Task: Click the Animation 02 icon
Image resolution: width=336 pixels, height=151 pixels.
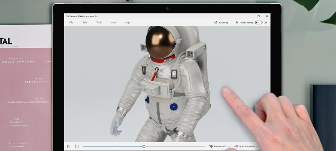Action: (x=211, y=146)
